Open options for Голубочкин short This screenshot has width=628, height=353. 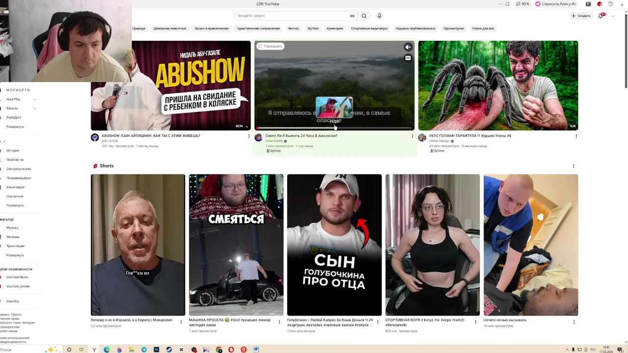[377, 322]
